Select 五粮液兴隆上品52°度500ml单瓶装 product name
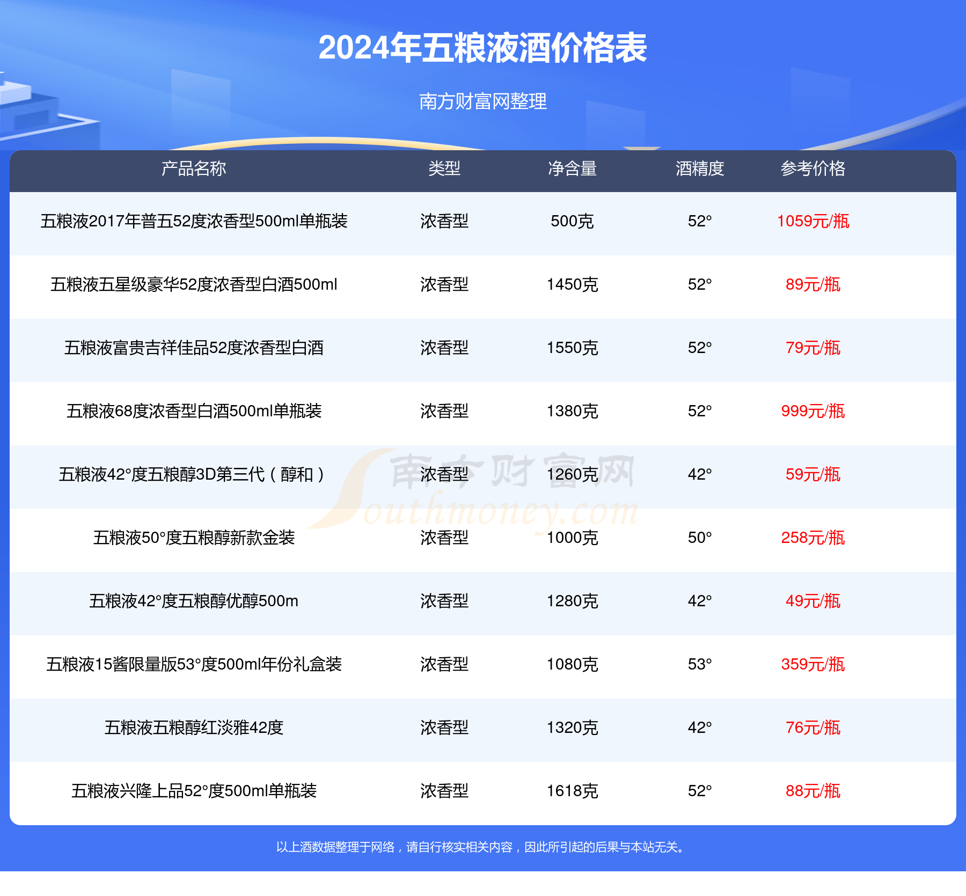 [x=194, y=791]
